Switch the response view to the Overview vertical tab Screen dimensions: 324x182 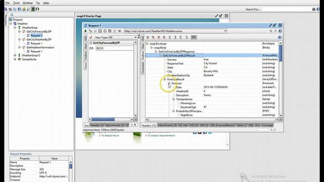[x=143, y=68]
